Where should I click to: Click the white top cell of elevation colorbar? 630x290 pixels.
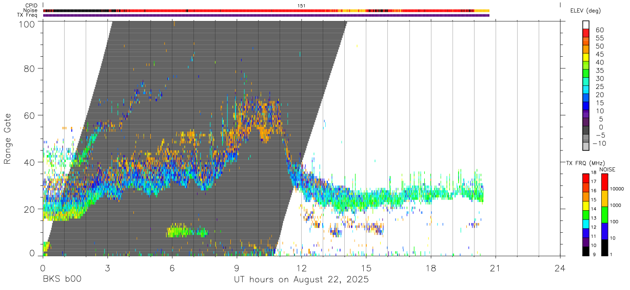point(586,25)
